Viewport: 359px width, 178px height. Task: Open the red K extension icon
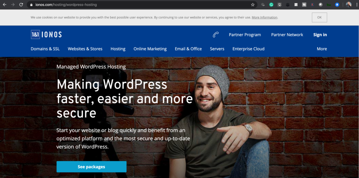[x=312, y=5]
